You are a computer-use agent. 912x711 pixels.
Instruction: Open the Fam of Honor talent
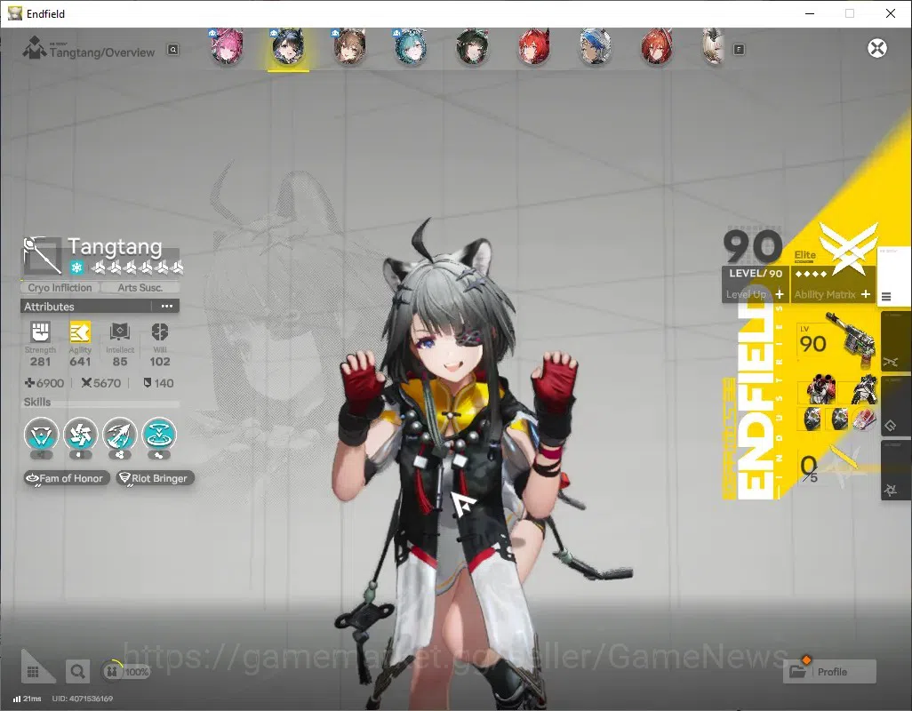pyautogui.click(x=67, y=478)
